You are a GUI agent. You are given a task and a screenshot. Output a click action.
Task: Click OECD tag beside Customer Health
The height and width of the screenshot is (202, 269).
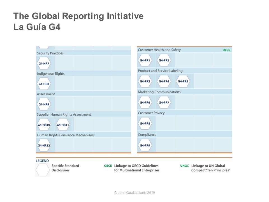[226, 50]
